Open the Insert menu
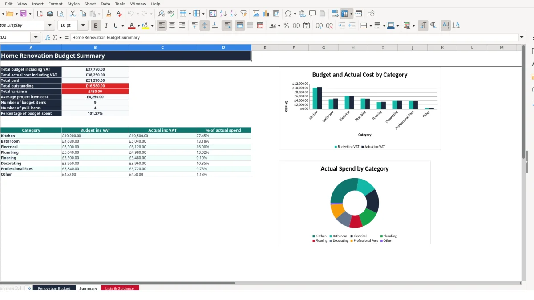Screen dimensions: 534x300 tap(38, 4)
